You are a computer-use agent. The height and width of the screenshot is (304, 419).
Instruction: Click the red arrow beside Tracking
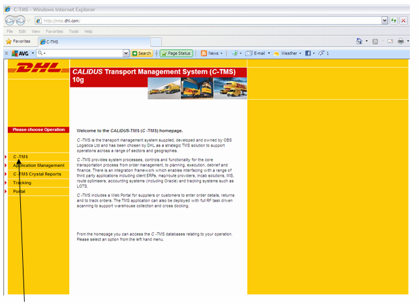tap(6, 183)
